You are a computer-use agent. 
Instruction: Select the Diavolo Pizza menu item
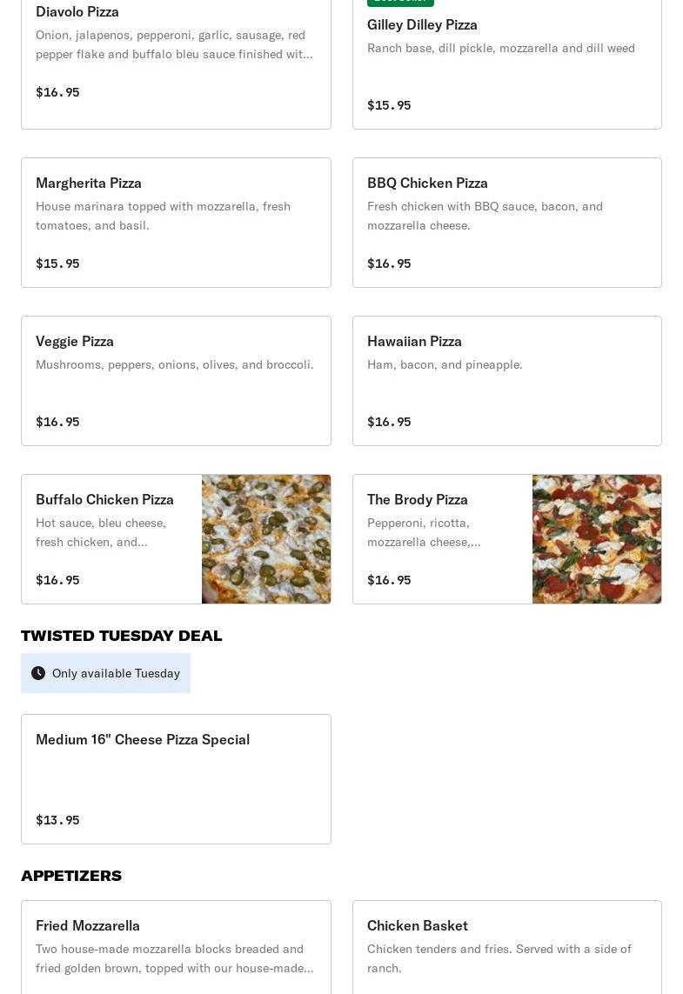point(177,63)
